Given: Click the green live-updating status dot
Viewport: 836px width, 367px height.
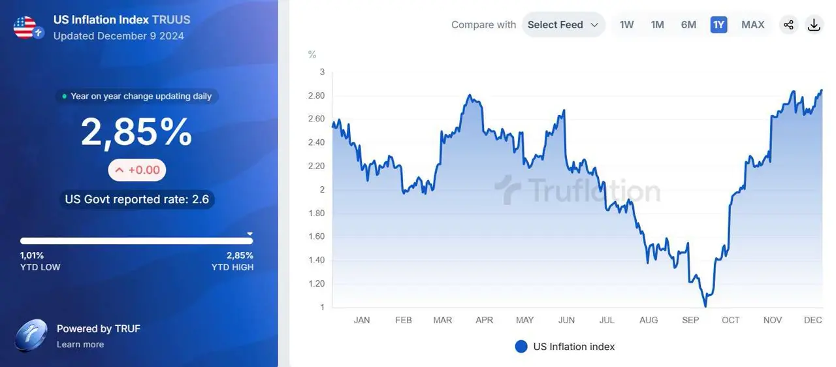Looking at the screenshot, I should pyautogui.click(x=64, y=97).
